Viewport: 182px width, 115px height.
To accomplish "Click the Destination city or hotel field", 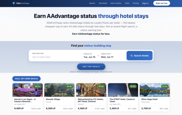I will (x=55, y=56).
